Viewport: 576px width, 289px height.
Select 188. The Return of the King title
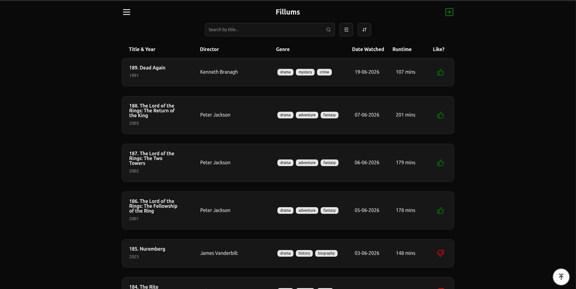[152, 111]
